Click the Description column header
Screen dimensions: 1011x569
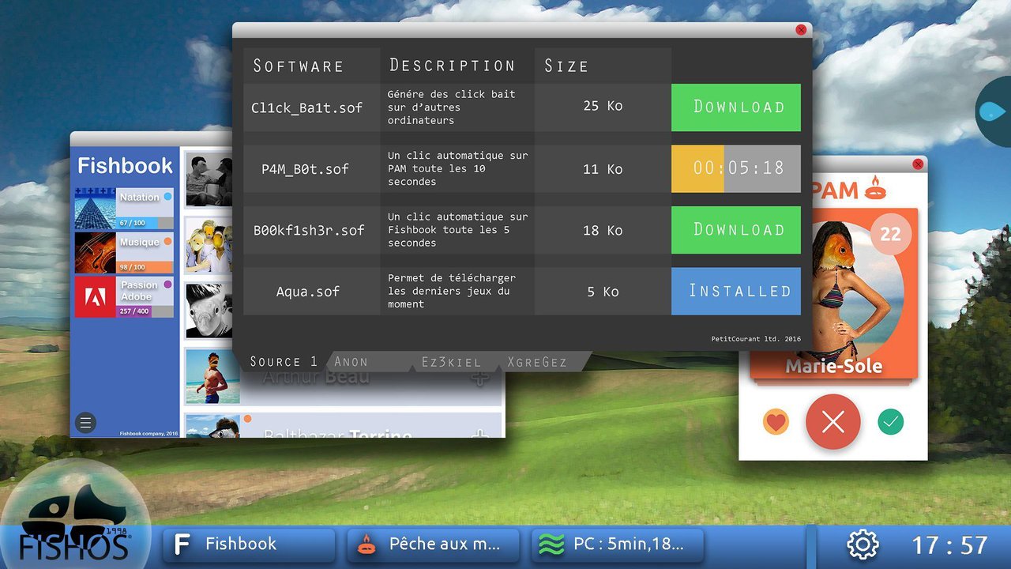453,66
